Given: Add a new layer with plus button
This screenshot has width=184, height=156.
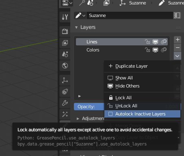Looking at the screenshot, I should [178, 40].
